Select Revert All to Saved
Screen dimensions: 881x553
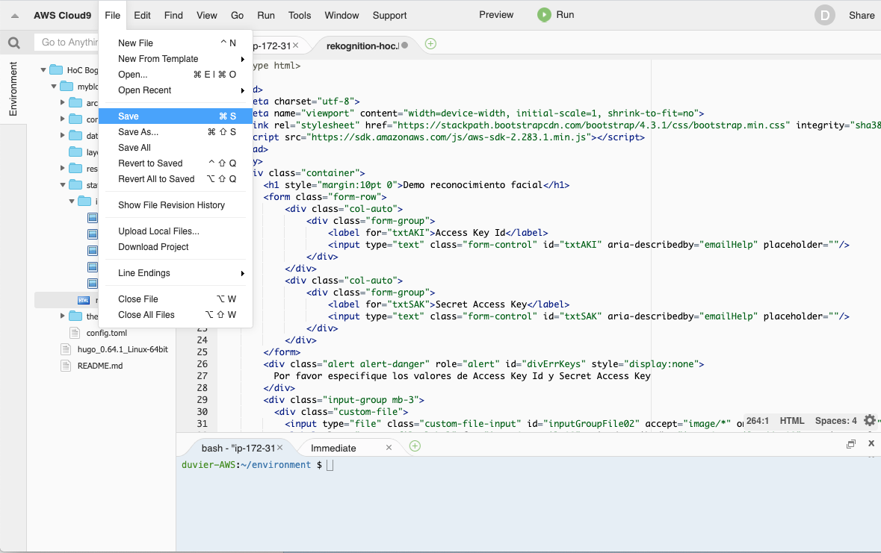pos(176,179)
